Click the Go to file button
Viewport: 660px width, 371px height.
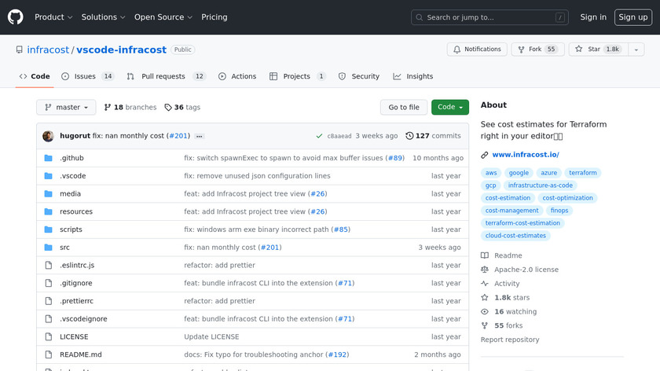404,107
